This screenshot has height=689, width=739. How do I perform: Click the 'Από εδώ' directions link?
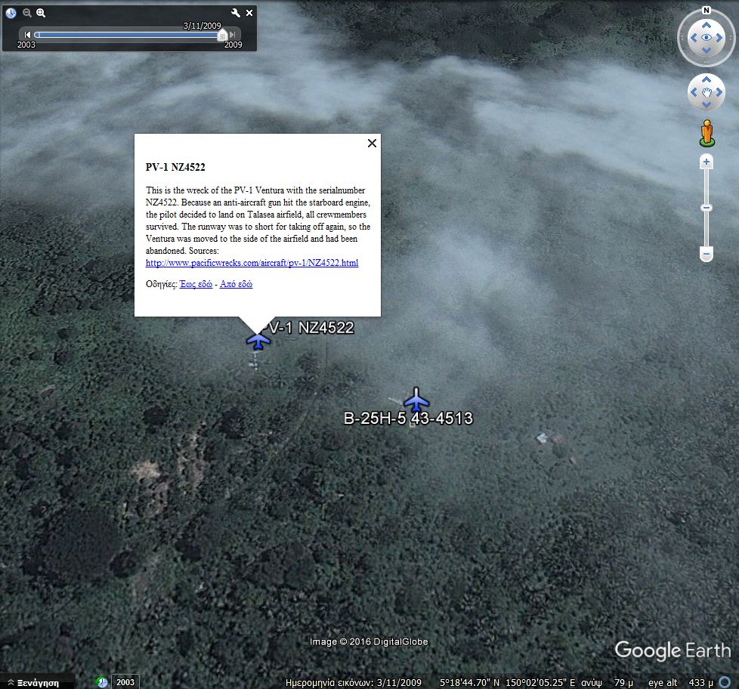point(236,284)
